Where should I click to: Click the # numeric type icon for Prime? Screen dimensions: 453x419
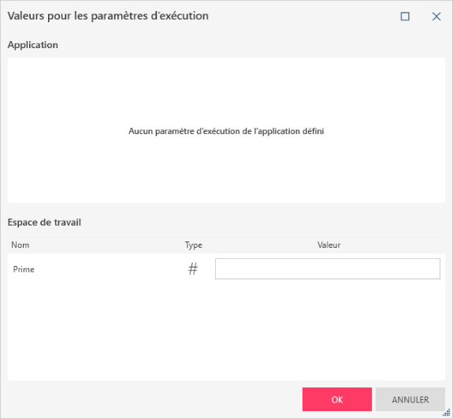tap(193, 269)
